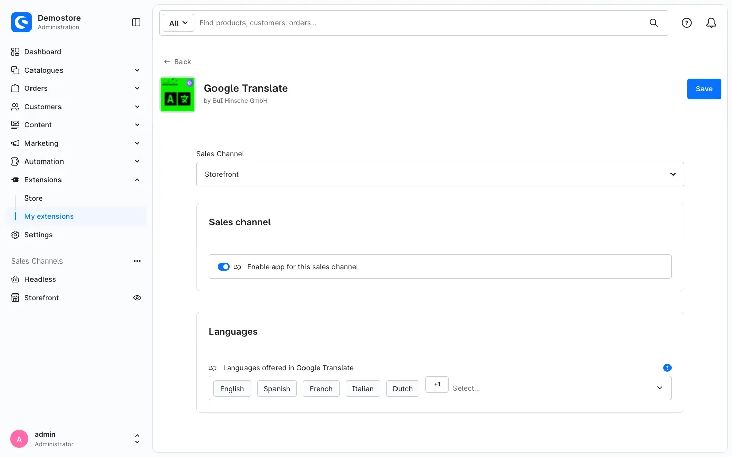This screenshot has height=457, width=732.
Task: Click the Orders bag icon
Action: click(x=15, y=88)
